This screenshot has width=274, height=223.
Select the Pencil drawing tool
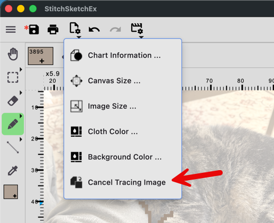pos(13,124)
